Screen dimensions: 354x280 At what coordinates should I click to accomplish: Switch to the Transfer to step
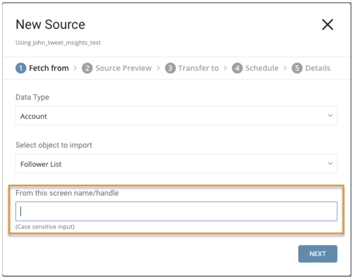[x=198, y=68]
